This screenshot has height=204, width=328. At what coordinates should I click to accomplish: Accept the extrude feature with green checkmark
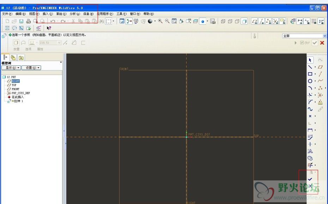(315, 43)
